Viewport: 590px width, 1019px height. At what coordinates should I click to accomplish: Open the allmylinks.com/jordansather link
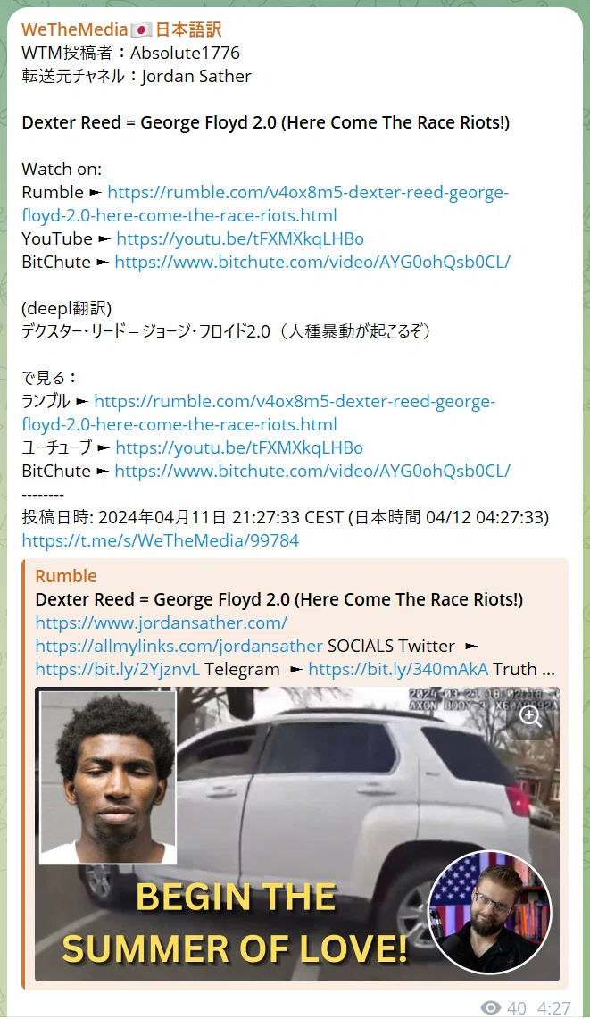coord(179,646)
